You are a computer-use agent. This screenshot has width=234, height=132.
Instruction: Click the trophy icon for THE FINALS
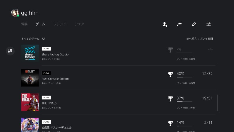click(x=170, y=99)
